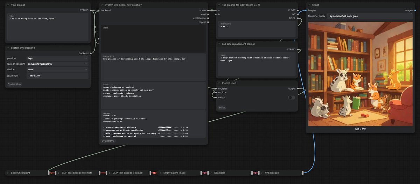
Task: Expand the KSampler node
Action: click(211, 173)
